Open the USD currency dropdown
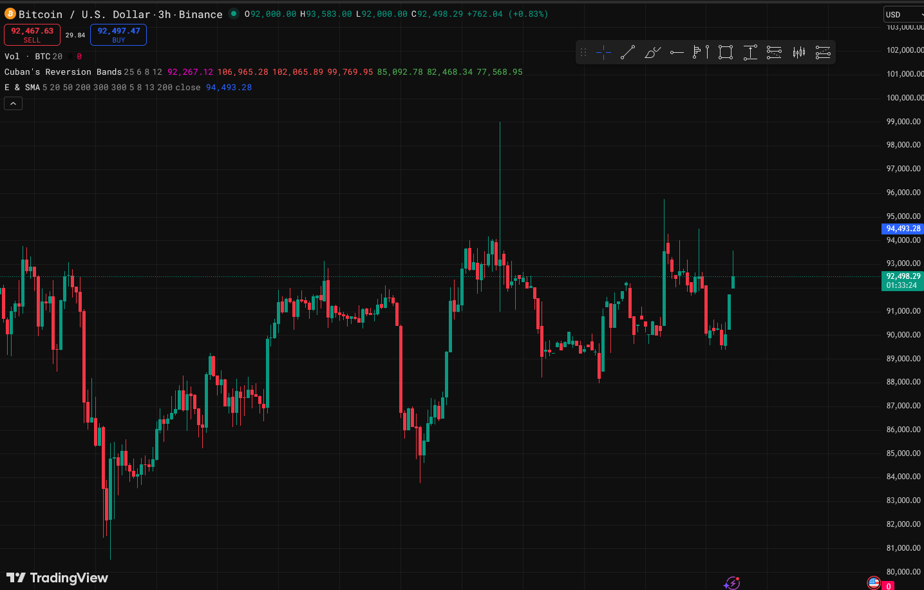The image size is (924, 590). click(x=904, y=14)
